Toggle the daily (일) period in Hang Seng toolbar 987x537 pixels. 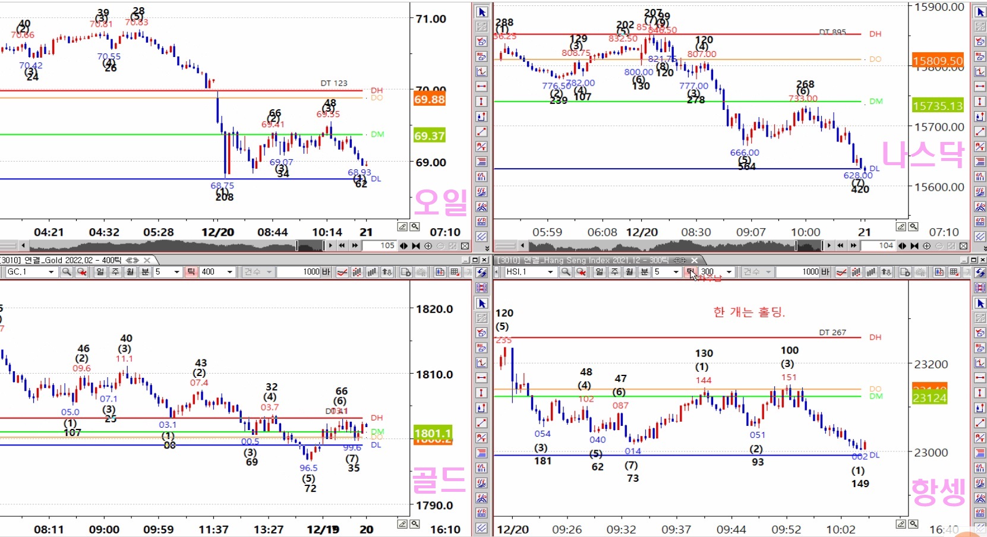pyautogui.click(x=599, y=272)
